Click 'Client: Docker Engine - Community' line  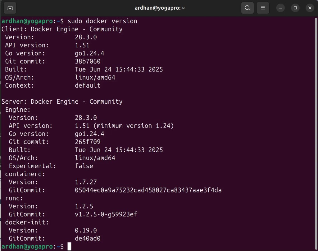[62, 29]
